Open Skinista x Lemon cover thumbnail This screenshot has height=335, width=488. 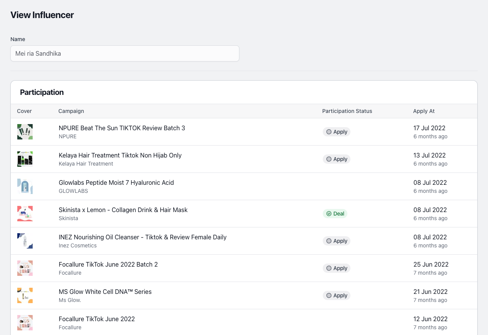click(25, 214)
